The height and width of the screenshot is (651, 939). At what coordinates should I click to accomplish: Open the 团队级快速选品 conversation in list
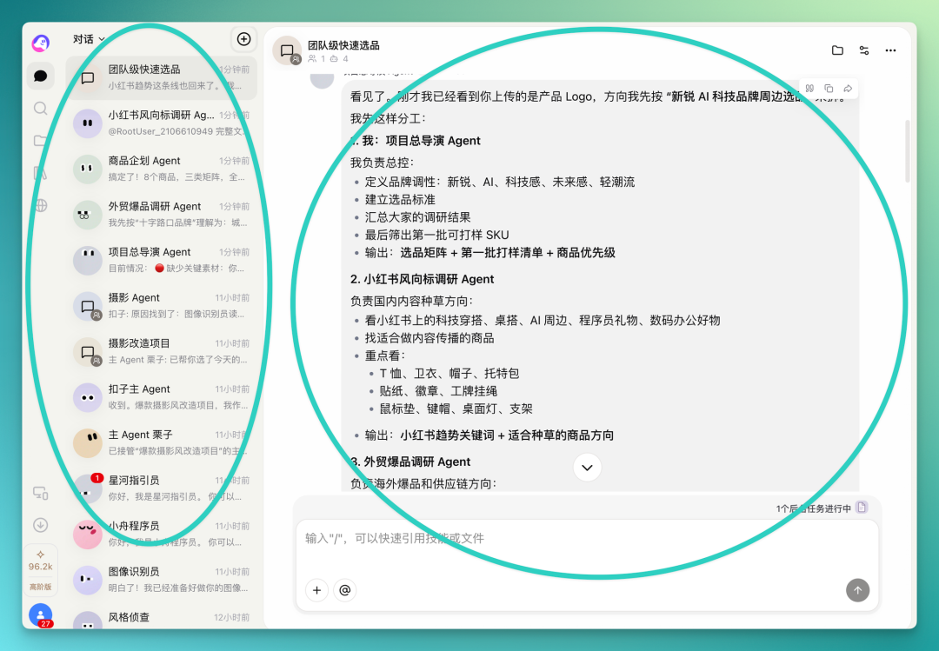click(x=162, y=78)
